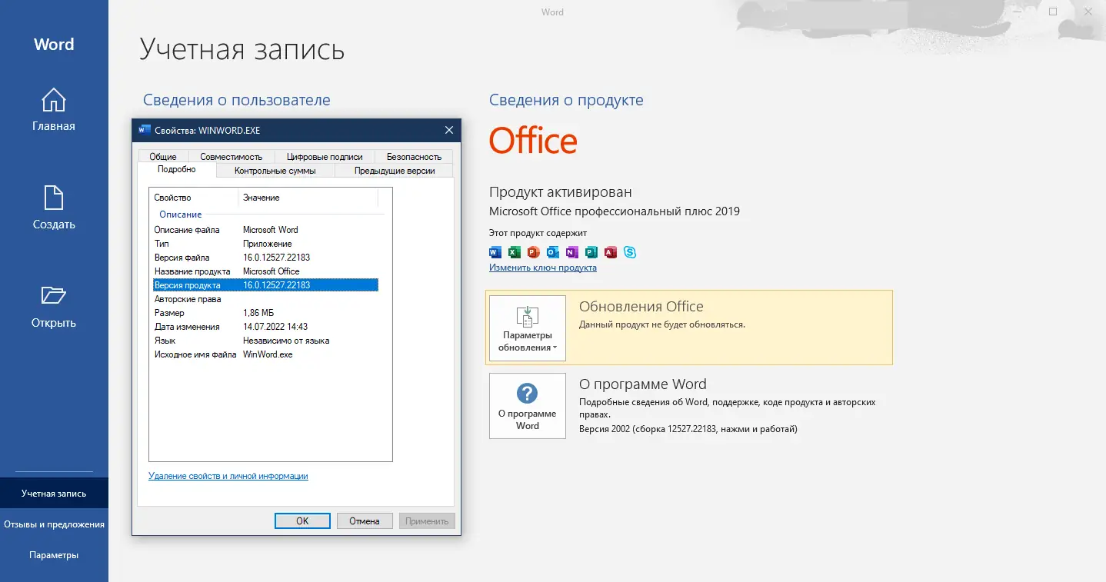This screenshot has width=1106, height=582.
Task: Select the Тип property row
Action: tap(265, 244)
